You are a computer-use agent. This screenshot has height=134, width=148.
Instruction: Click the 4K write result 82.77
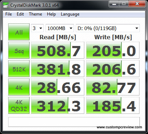pyautogui.click(x=113, y=87)
